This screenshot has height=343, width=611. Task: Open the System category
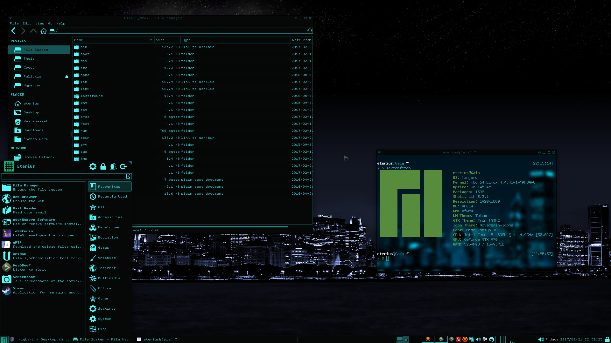pos(110,319)
